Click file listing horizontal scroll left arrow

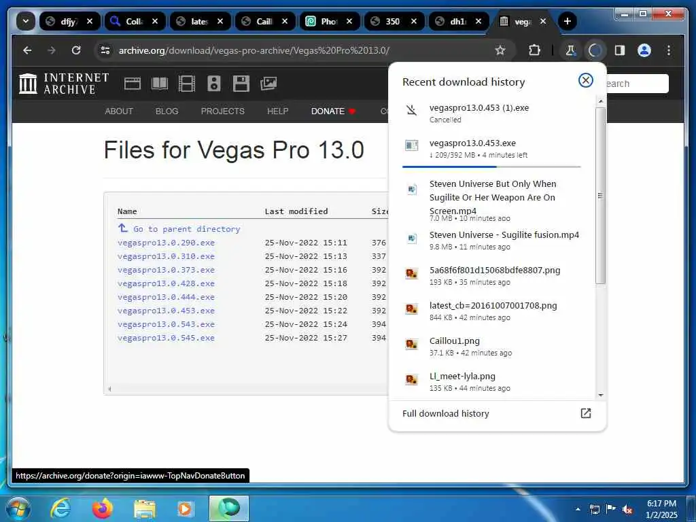pyautogui.click(x=109, y=389)
